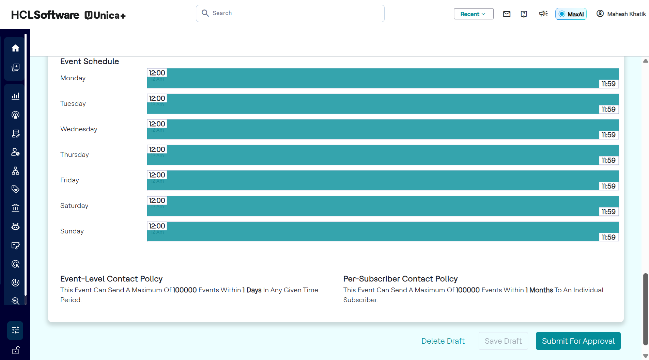Click the Sunday schedule time bar
The height and width of the screenshot is (360, 649).
pos(383,231)
